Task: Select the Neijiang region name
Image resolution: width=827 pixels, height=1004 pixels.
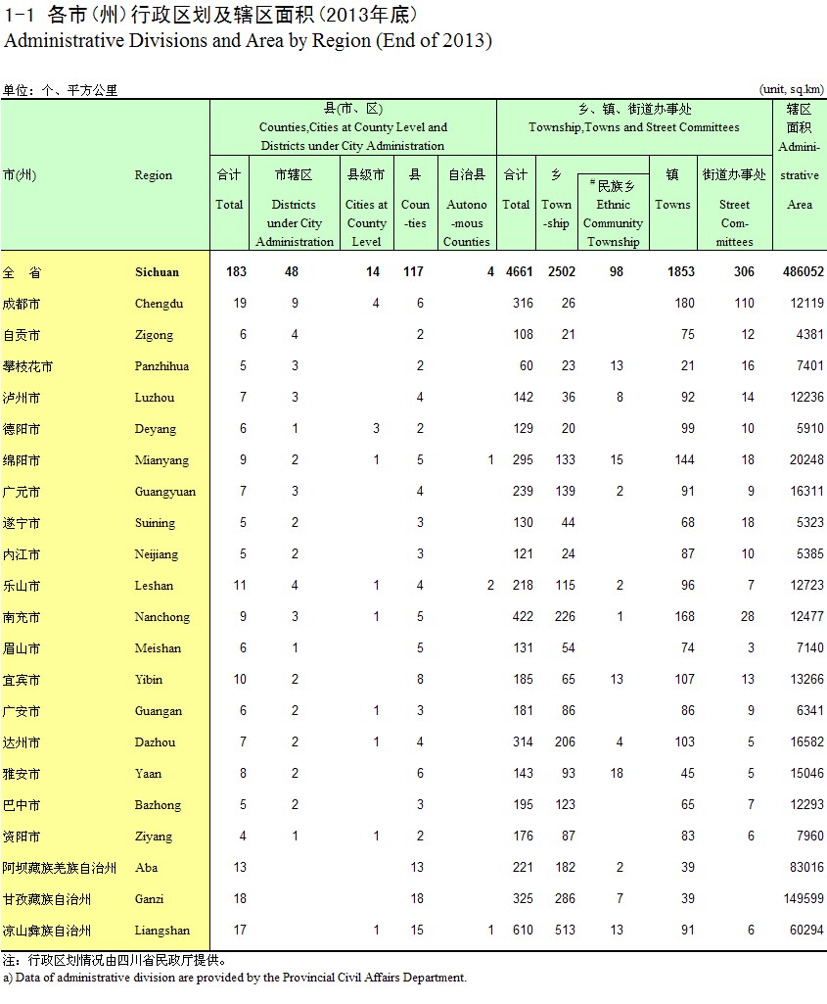Action: (156, 554)
